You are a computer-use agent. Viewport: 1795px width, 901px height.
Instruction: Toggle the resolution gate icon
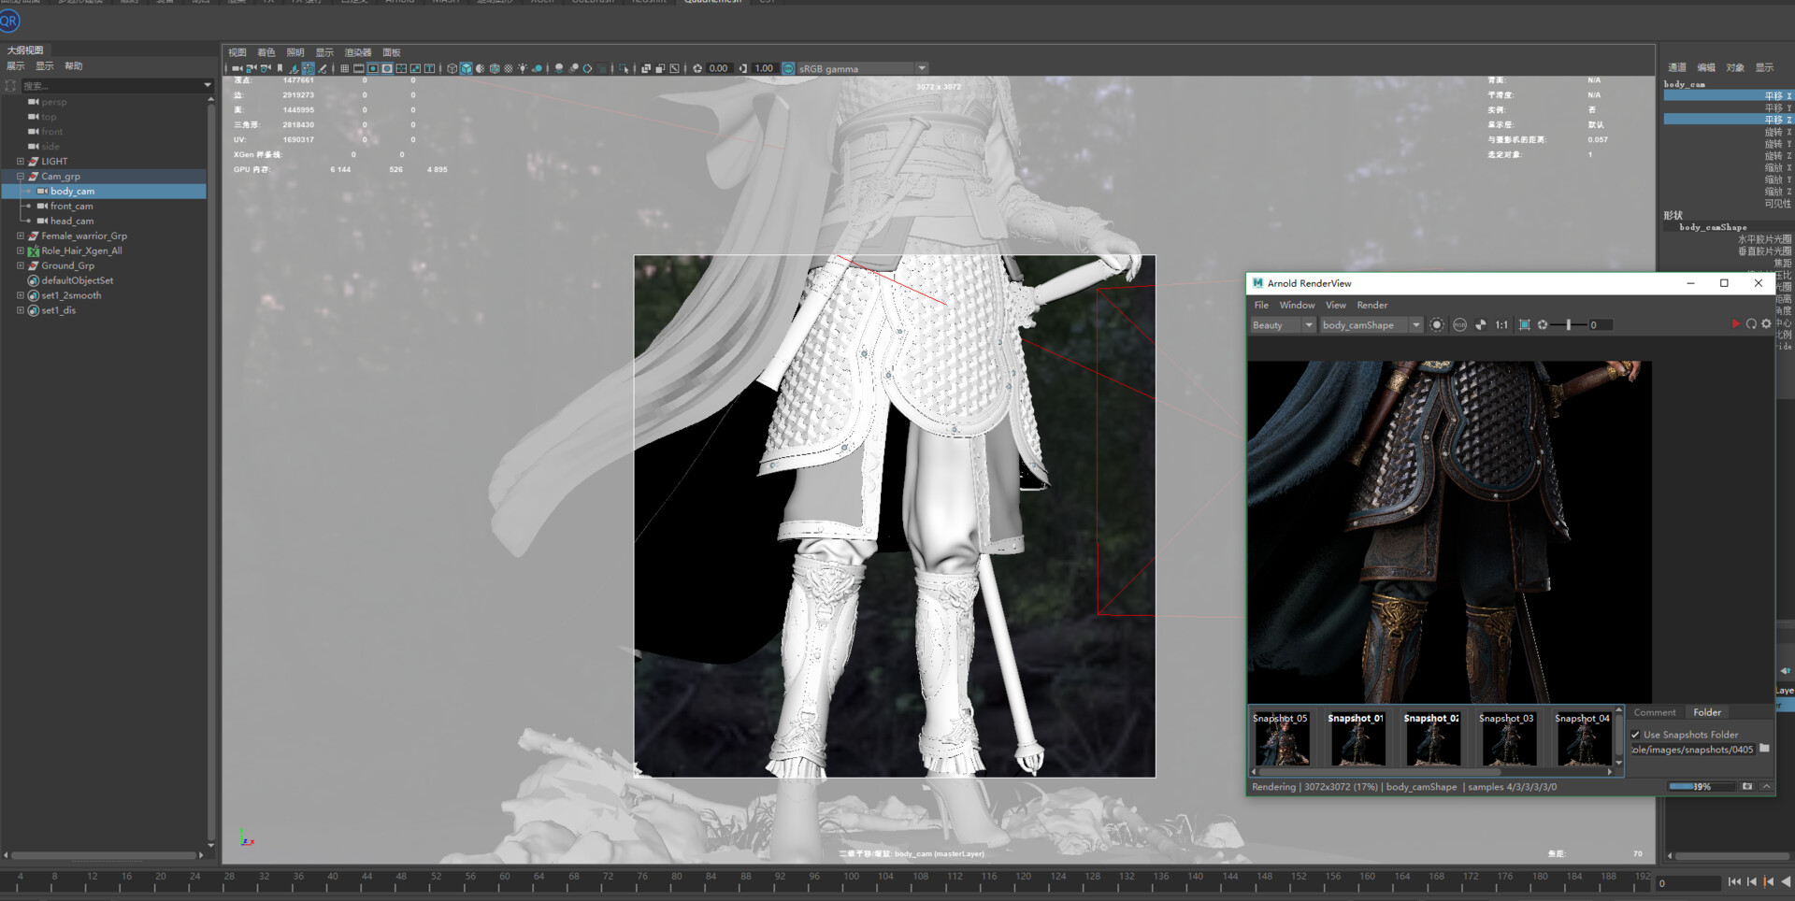click(373, 68)
